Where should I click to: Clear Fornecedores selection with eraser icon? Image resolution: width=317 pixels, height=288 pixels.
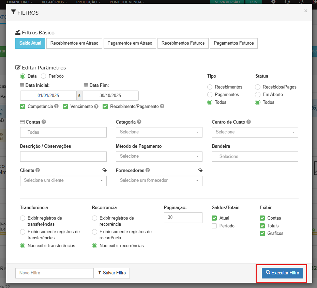point(200,170)
